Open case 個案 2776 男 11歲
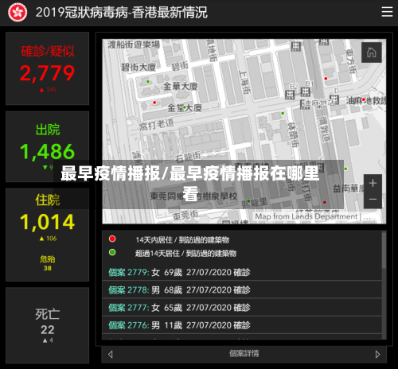Screen dimensions: 398x369 point(242,325)
